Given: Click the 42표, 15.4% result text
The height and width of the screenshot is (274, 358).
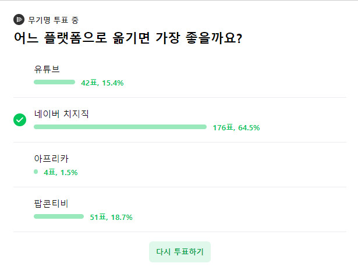Looking at the screenshot, I should point(102,83).
